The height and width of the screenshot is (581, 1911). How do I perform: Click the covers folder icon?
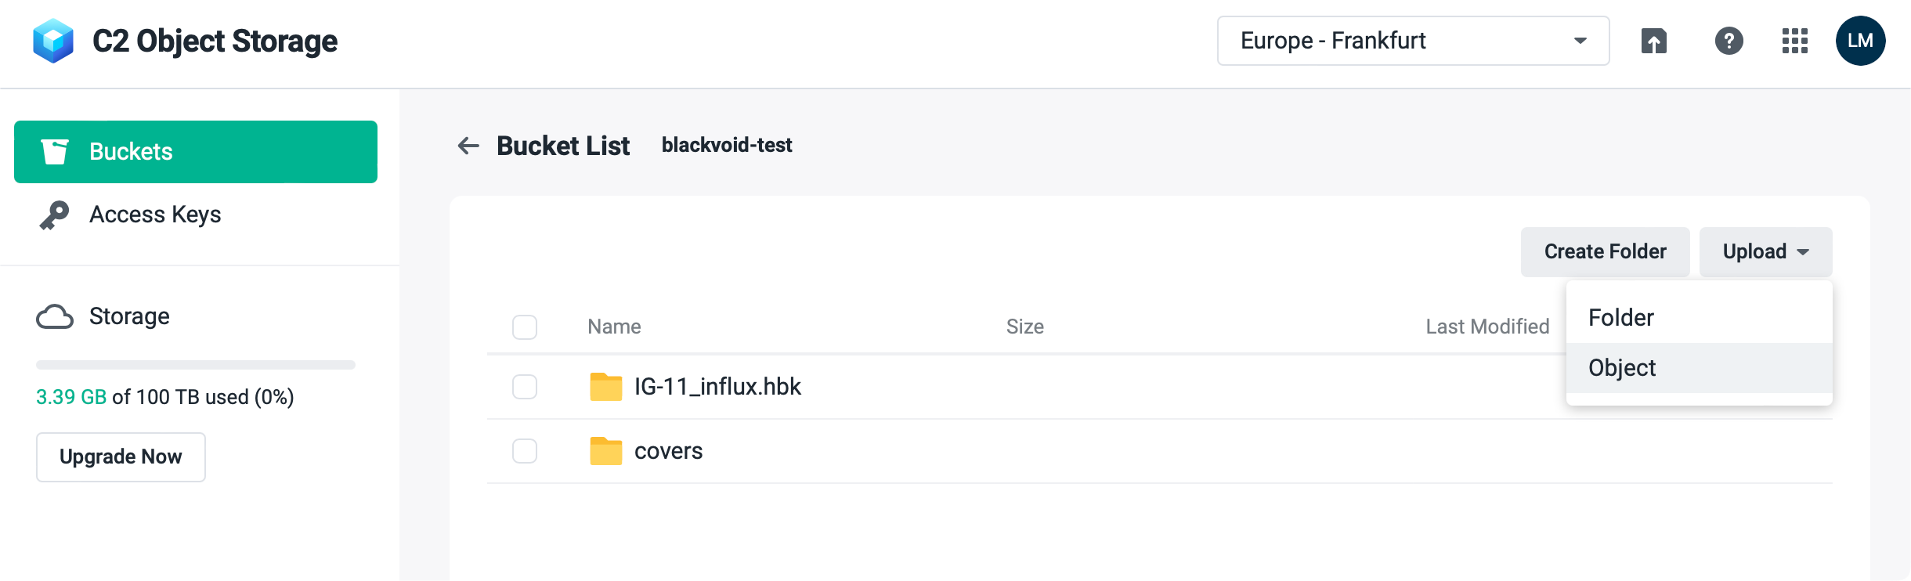605,451
